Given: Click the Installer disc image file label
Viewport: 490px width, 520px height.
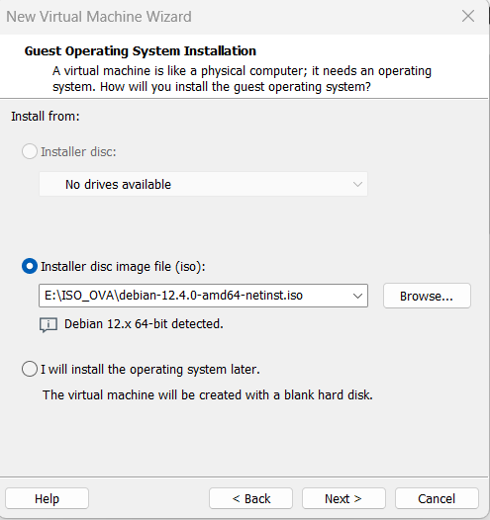Looking at the screenshot, I should click(123, 267).
